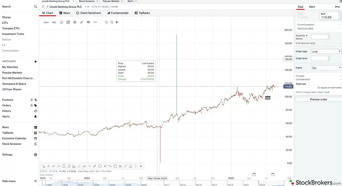The width and height of the screenshot is (342, 186).
Task: Select the fan lines drawing tool
Action: [74, 166]
